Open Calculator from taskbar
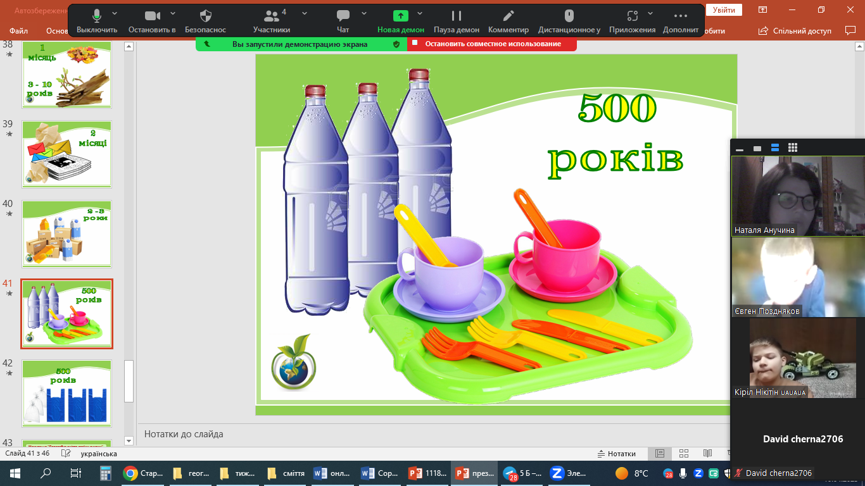This screenshot has width=865, height=486. coord(106,473)
